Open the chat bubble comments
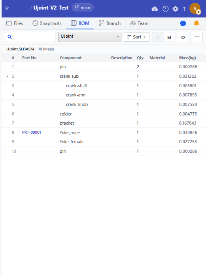 183,23
